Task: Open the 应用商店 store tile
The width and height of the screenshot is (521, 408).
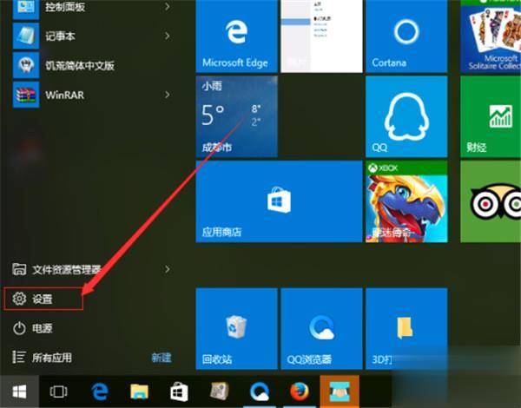Action: (279, 201)
